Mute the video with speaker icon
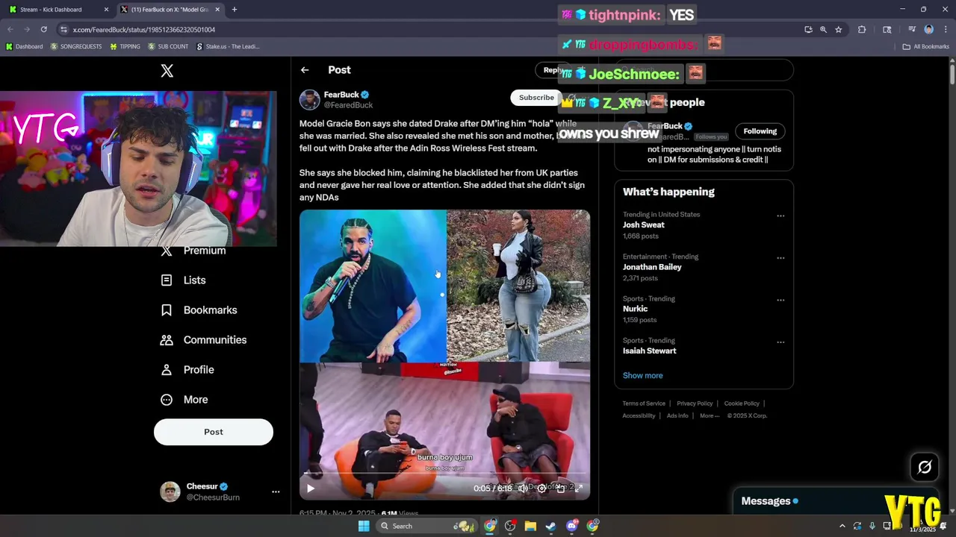Image resolution: width=956 pixels, height=537 pixels. [523, 489]
